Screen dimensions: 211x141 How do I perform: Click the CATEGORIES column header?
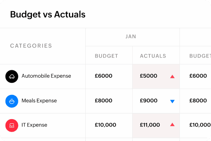pos(31,46)
